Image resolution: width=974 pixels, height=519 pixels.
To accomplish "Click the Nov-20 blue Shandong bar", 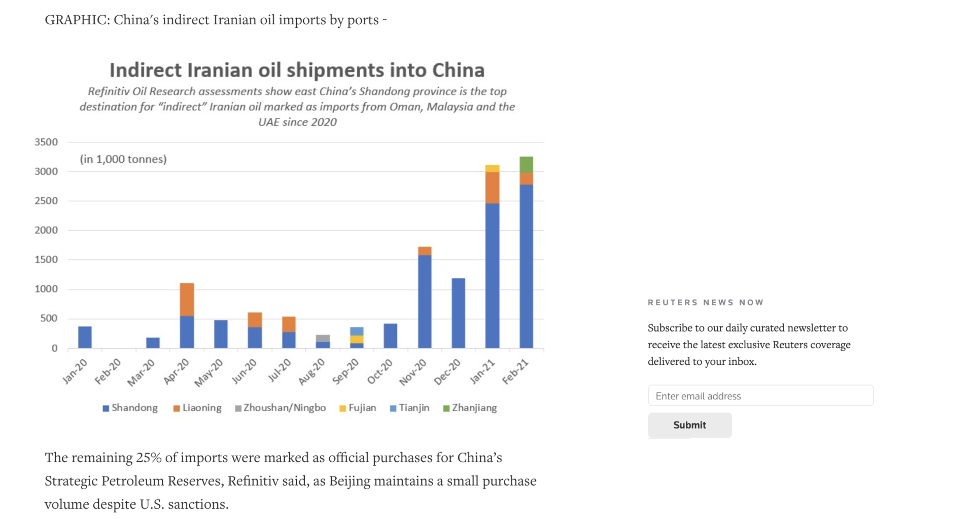I will point(425,302).
